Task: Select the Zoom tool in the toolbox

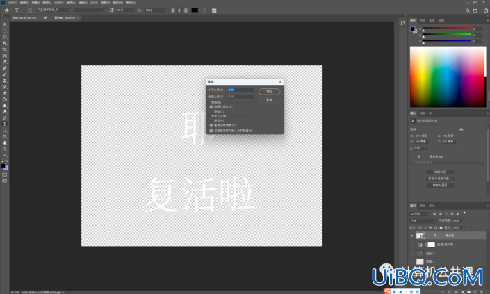Action: (5, 149)
